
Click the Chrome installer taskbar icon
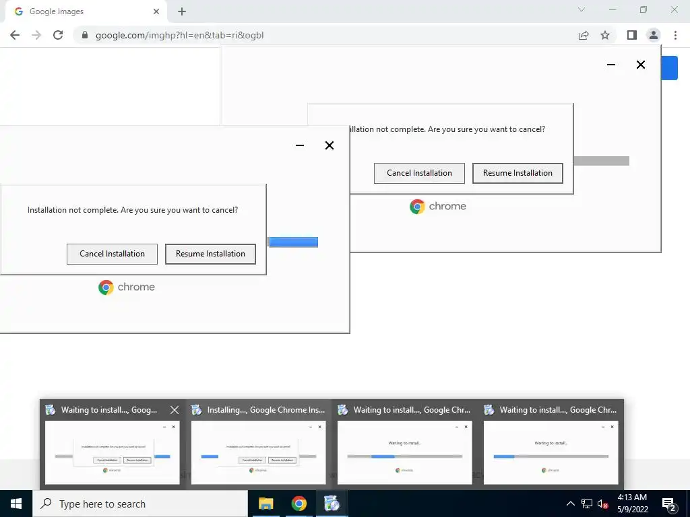click(332, 504)
